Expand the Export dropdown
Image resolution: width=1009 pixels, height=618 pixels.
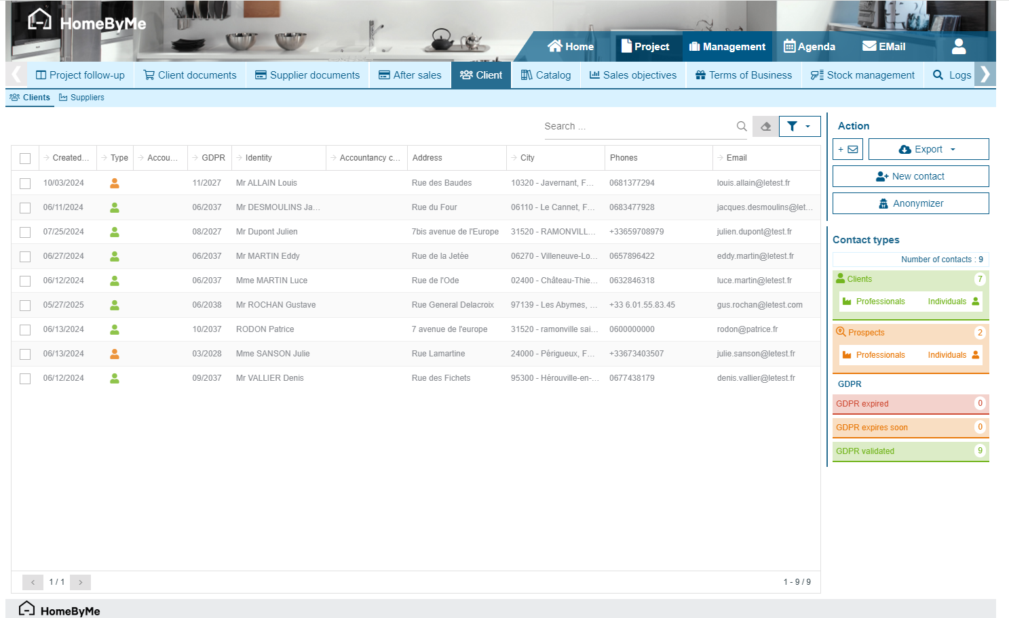[928, 149]
